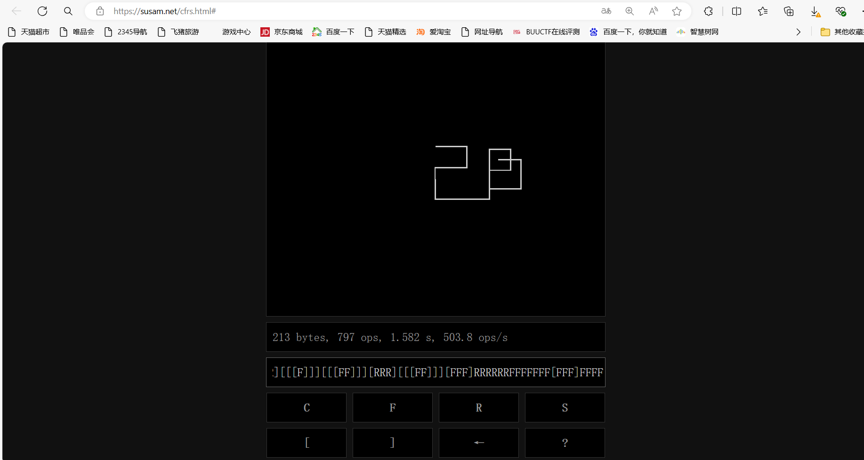Start read aloud icon
Viewport: 864px width, 460px height.
[654, 11]
